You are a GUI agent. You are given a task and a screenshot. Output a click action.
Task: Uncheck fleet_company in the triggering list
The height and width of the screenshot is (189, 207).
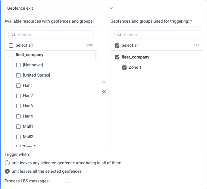click(117, 57)
